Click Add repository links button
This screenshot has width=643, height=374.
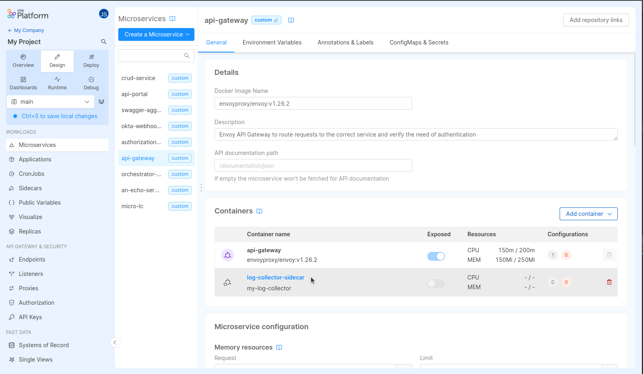coord(596,20)
